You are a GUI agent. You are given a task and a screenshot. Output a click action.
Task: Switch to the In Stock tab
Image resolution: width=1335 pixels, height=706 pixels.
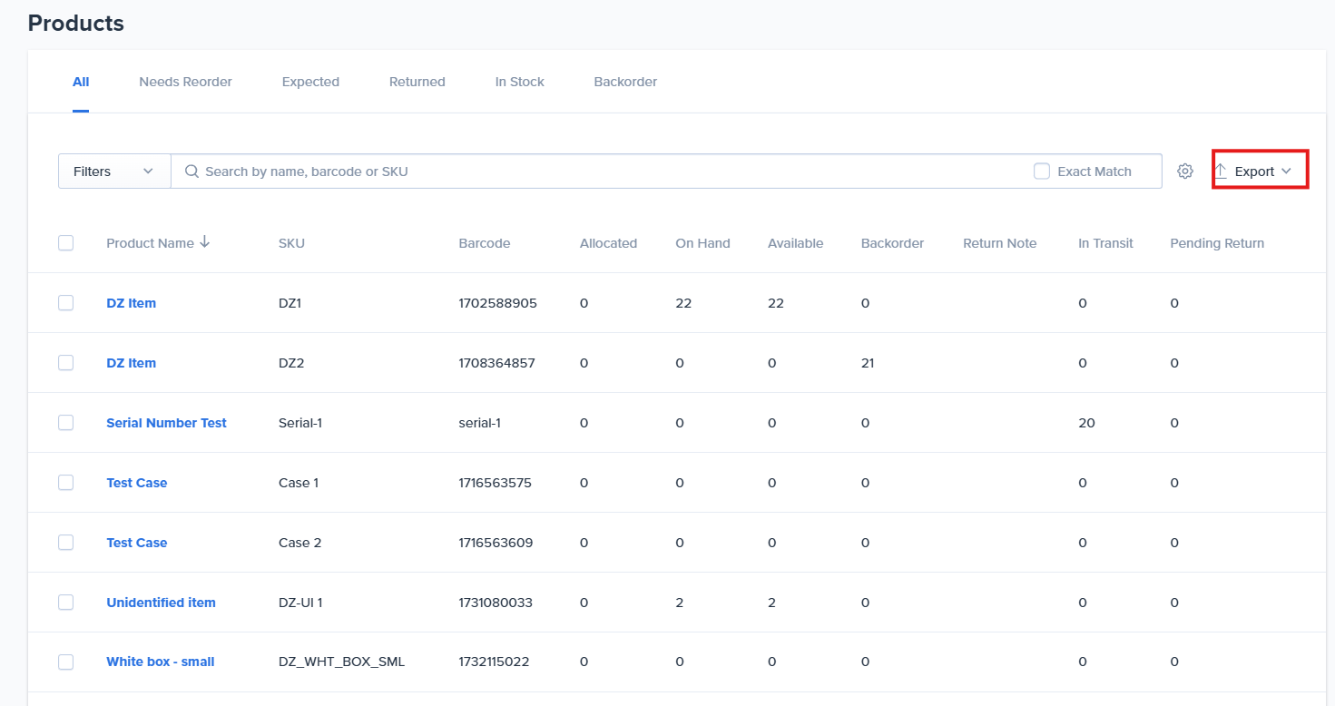(x=519, y=82)
